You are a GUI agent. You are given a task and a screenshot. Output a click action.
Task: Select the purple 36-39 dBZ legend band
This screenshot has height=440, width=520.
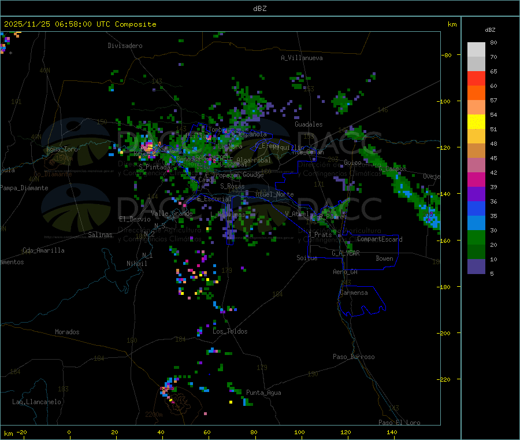[x=476, y=194]
